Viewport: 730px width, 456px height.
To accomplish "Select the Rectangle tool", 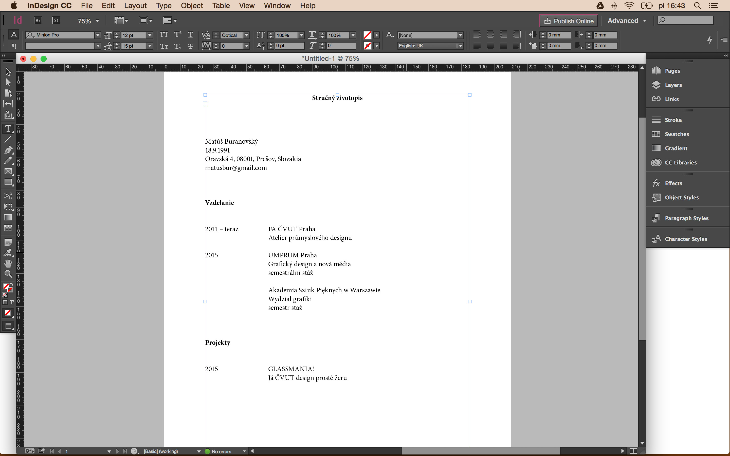I will point(8,182).
